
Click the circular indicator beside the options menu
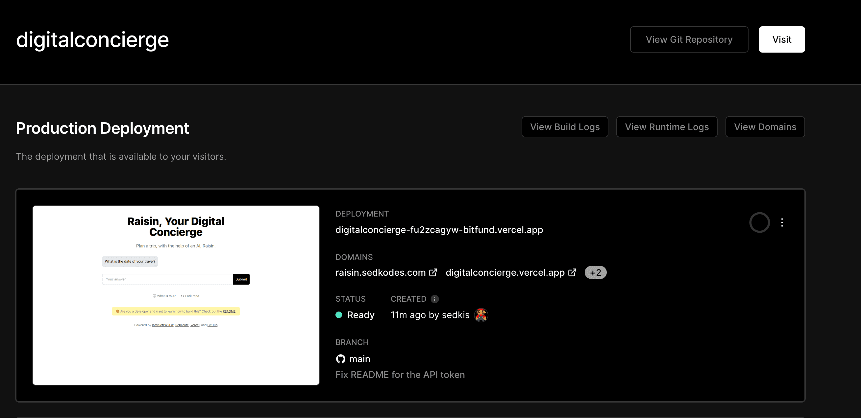point(759,222)
